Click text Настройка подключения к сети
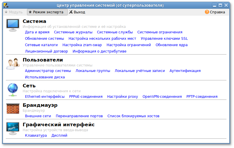234x148 pixels. click(x=52, y=91)
